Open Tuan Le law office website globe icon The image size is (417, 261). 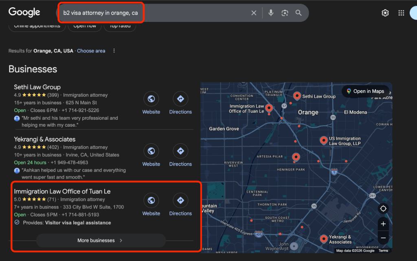click(x=151, y=201)
